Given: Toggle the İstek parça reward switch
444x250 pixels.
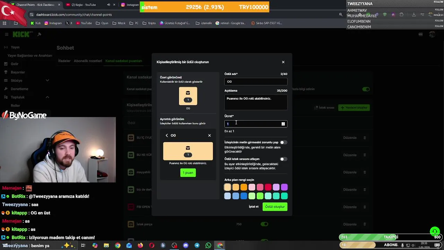Looking at the screenshot, I should coord(264,224).
